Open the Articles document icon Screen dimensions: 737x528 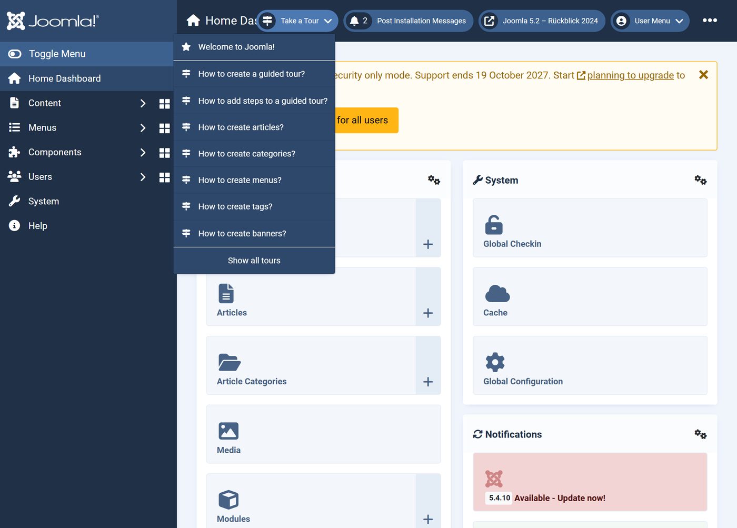click(226, 294)
